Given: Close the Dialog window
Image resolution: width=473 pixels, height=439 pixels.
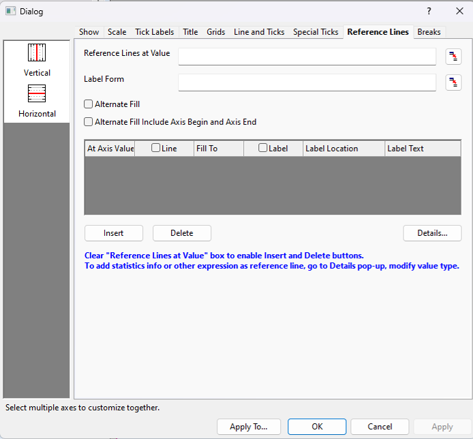Looking at the screenshot, I should tap(459, 11).
